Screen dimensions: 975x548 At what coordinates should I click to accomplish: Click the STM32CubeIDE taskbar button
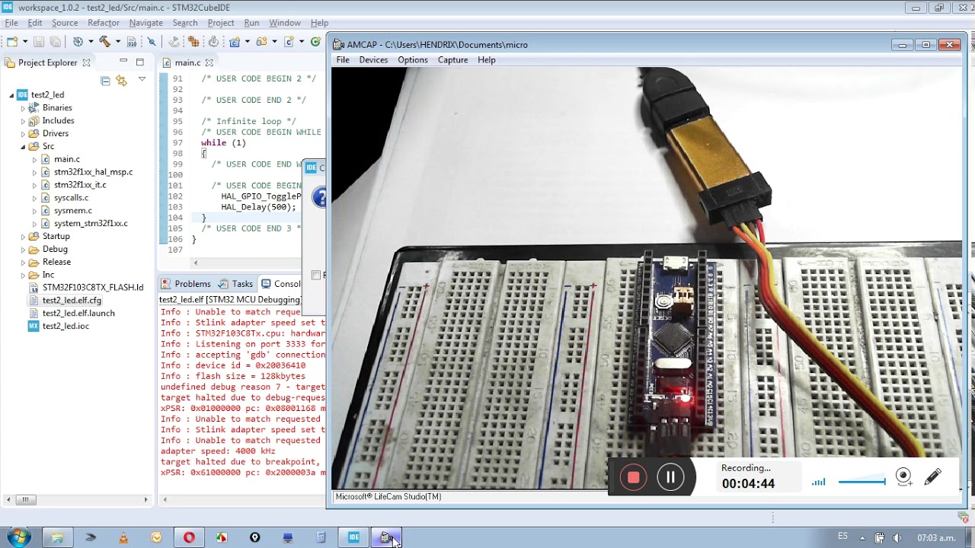tap(353, 537)
